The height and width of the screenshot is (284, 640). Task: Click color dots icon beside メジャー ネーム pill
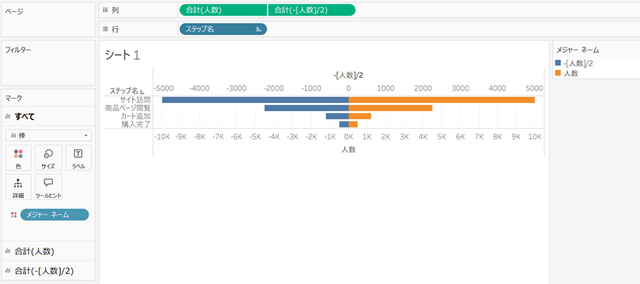(14, 214)
